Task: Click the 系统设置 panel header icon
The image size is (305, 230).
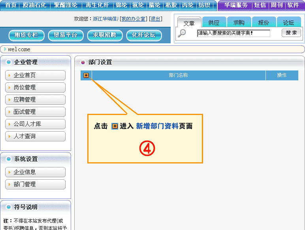Action: (x=9, y=159)
